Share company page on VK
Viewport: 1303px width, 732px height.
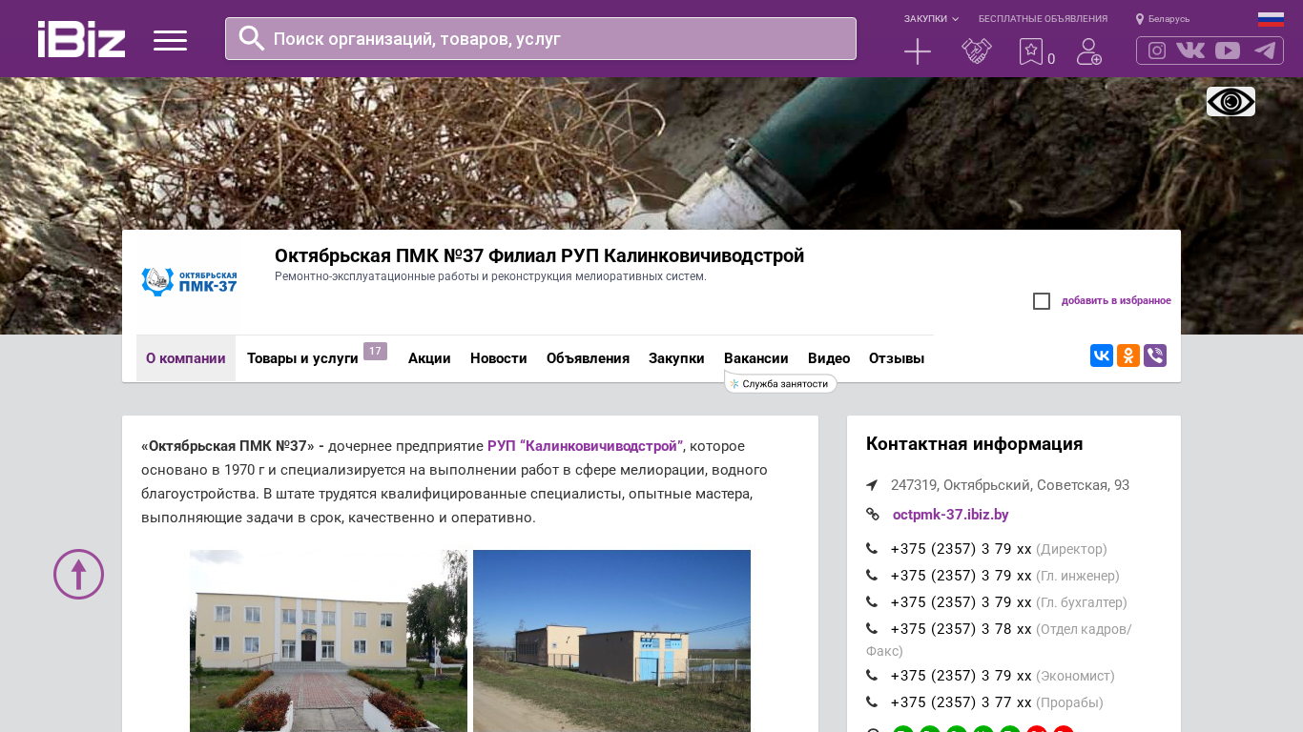(x=1102, y=356)
